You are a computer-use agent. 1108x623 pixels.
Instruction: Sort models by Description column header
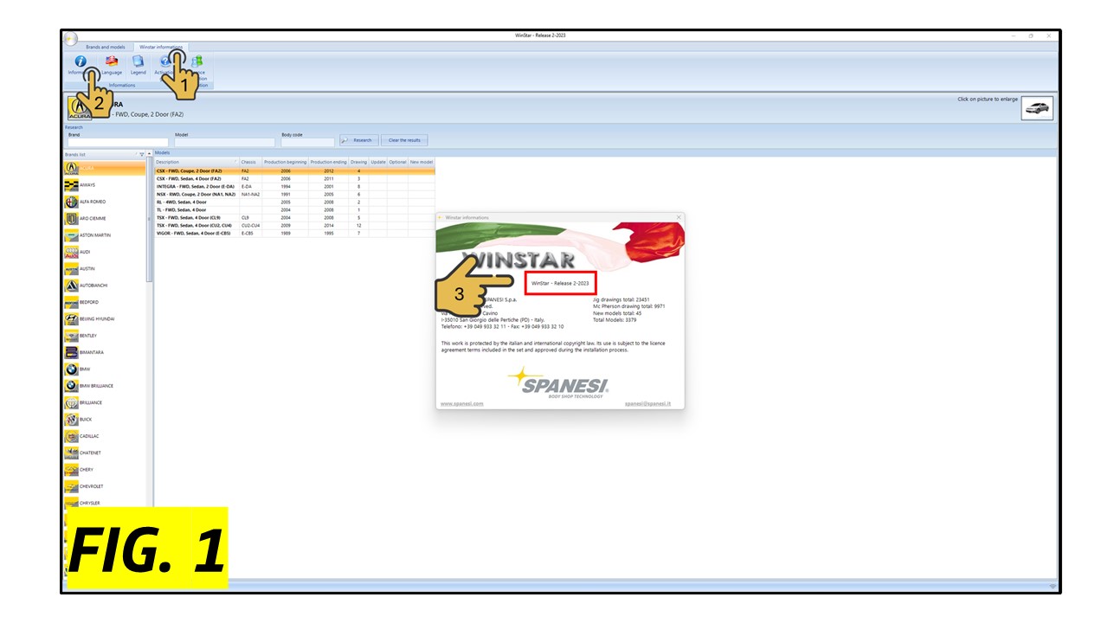click(x=196, y=162)
